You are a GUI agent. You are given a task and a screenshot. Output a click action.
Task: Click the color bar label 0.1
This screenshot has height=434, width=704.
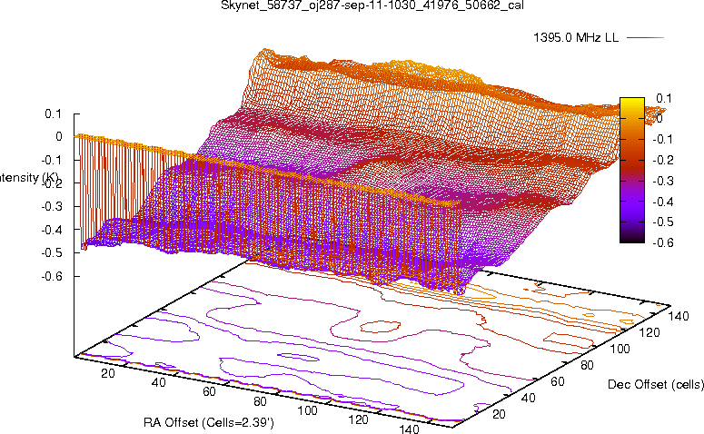664,98
